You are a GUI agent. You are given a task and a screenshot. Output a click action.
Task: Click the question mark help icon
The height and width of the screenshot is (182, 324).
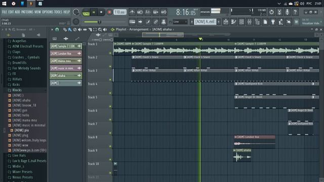tap(295, 12)
